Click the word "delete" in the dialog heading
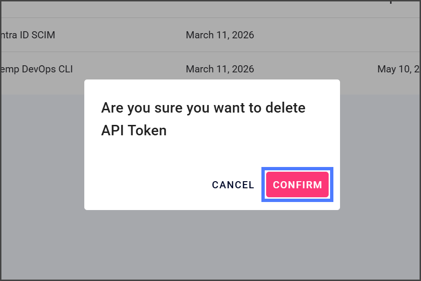Image resolution: width=421 pixels, height=281 pixels. 285,108
